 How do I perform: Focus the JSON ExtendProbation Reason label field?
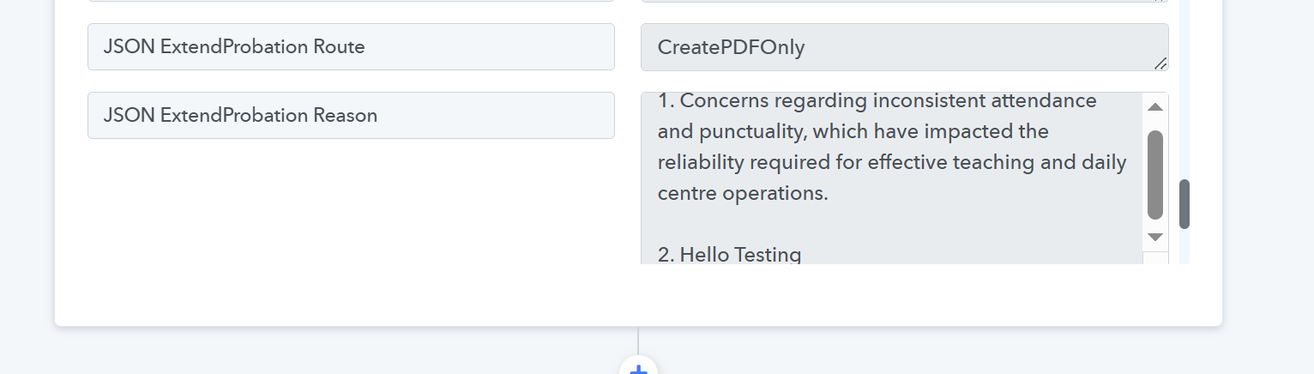[351, 116]
